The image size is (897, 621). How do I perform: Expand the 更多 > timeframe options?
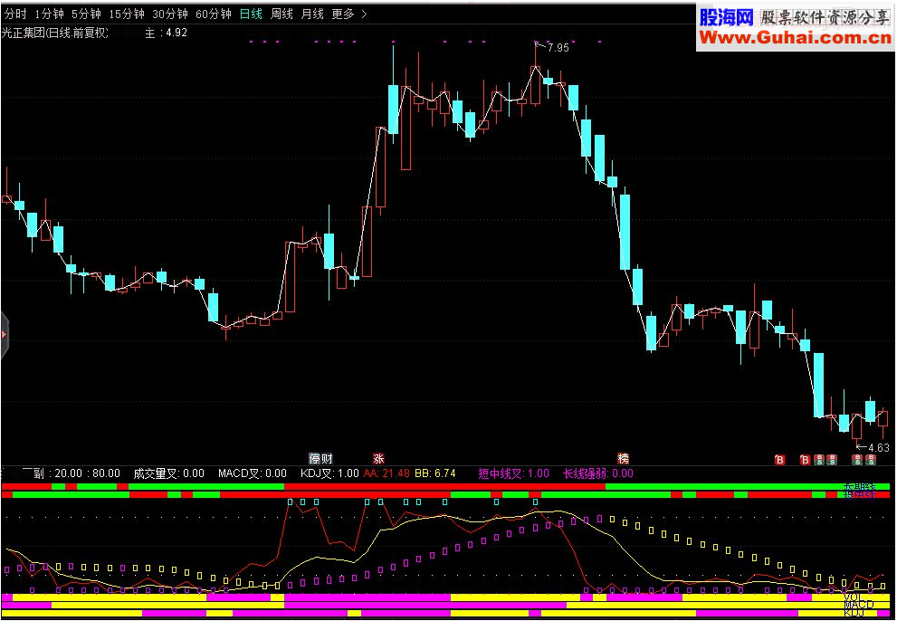349,14
